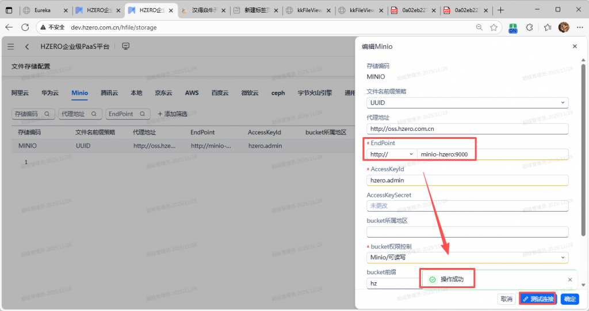Add page to favorites with star icon
The image size is (589, 311).
(x=494, y=27)
